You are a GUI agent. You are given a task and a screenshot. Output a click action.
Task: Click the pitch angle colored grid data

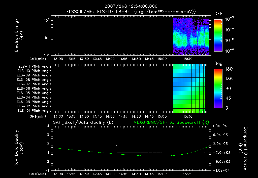189,89
